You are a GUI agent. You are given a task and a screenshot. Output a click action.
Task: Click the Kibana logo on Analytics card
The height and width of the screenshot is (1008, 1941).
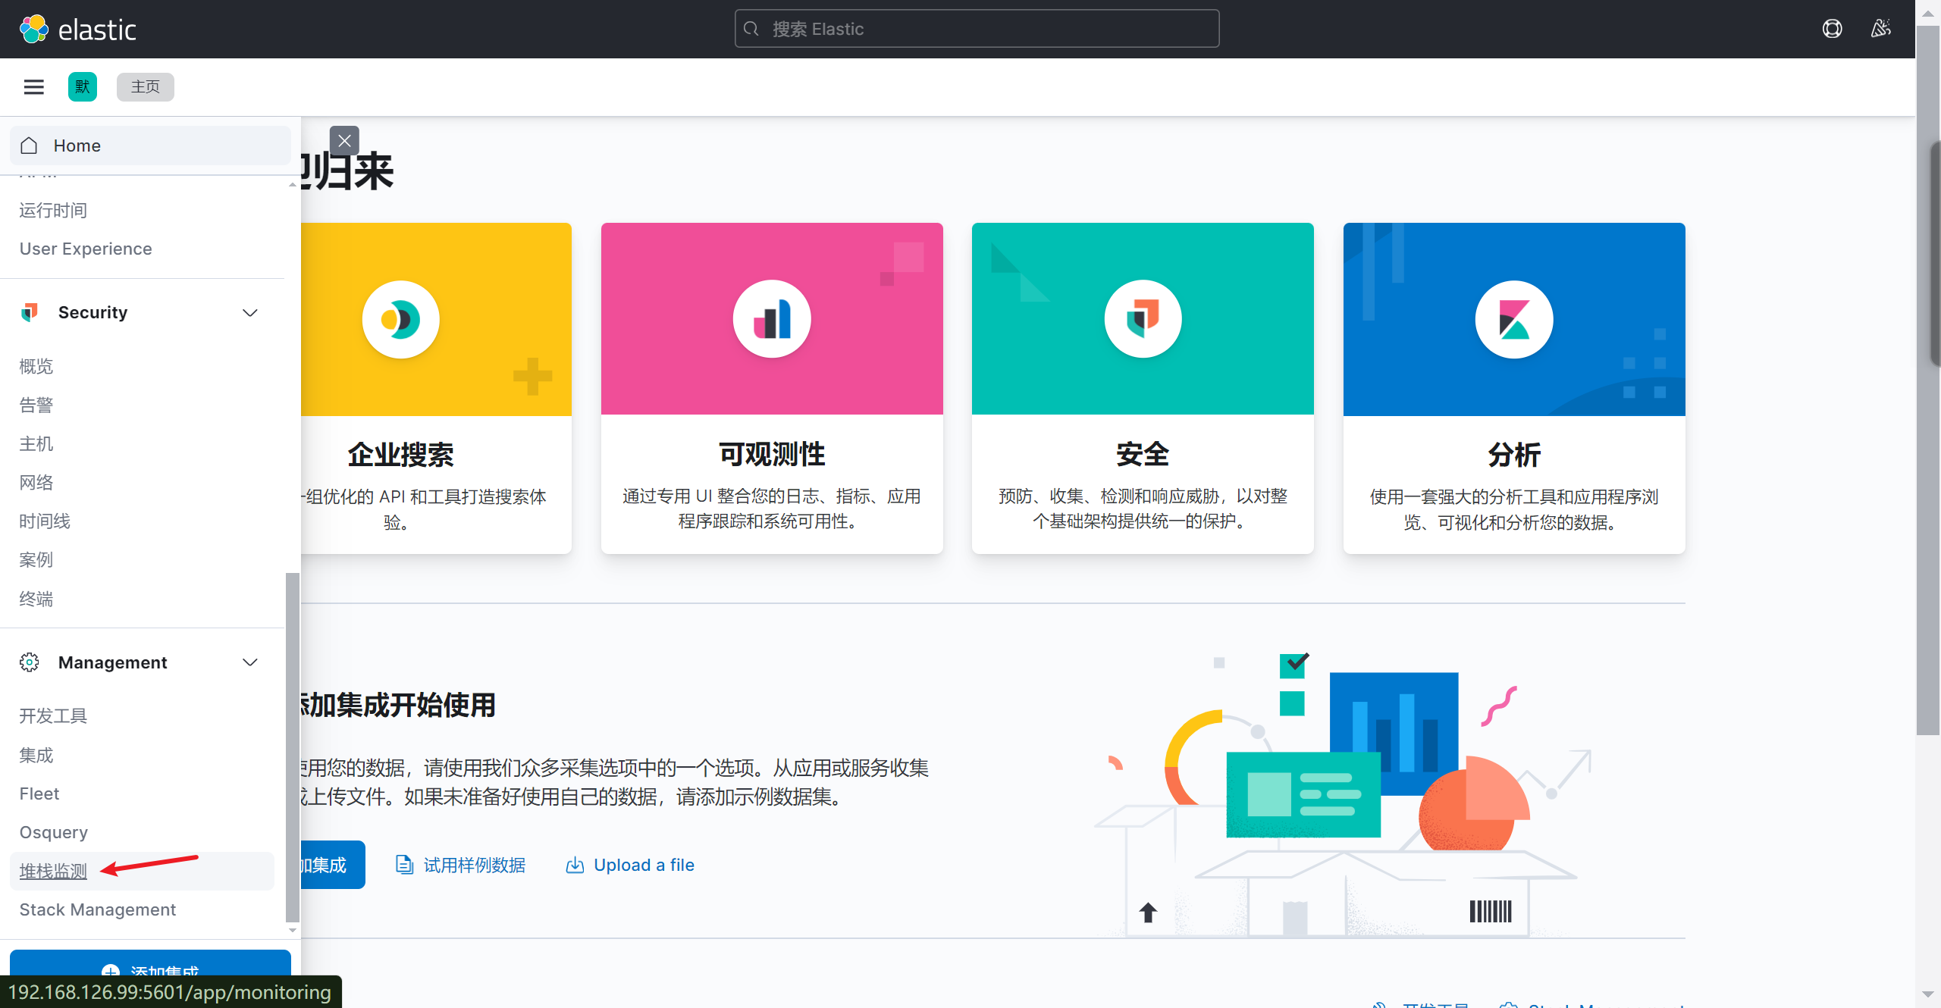pyautogui.click(x=1514, y=320)
